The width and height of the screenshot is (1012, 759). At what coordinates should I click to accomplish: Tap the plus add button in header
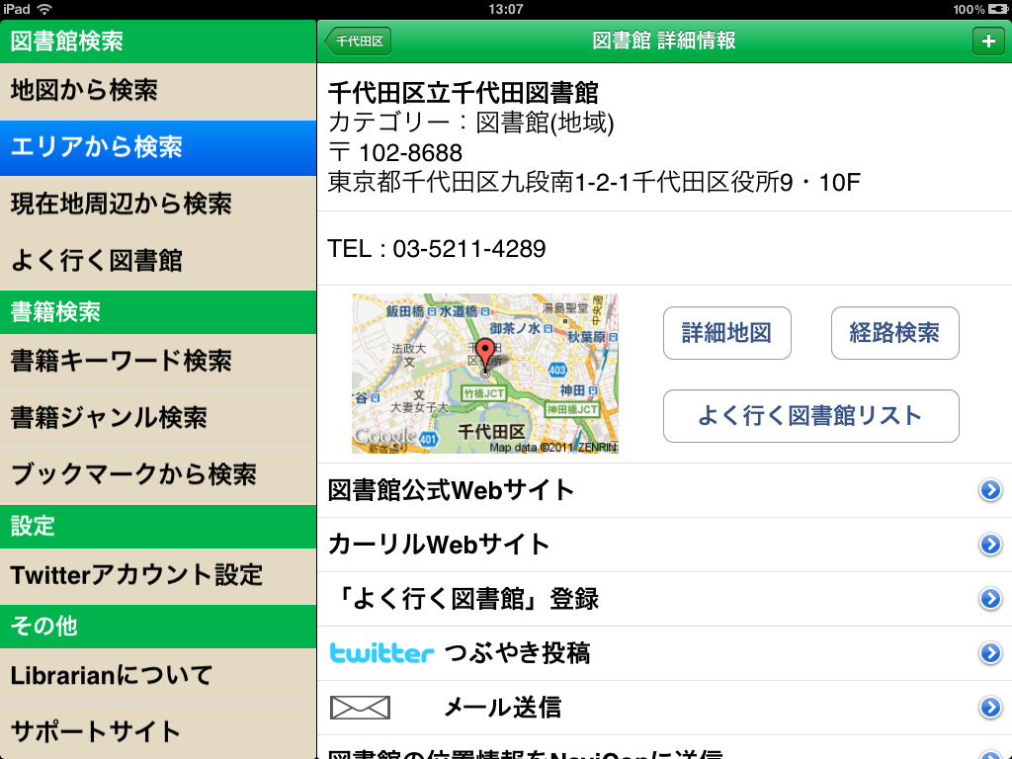(x=988, y=42)
